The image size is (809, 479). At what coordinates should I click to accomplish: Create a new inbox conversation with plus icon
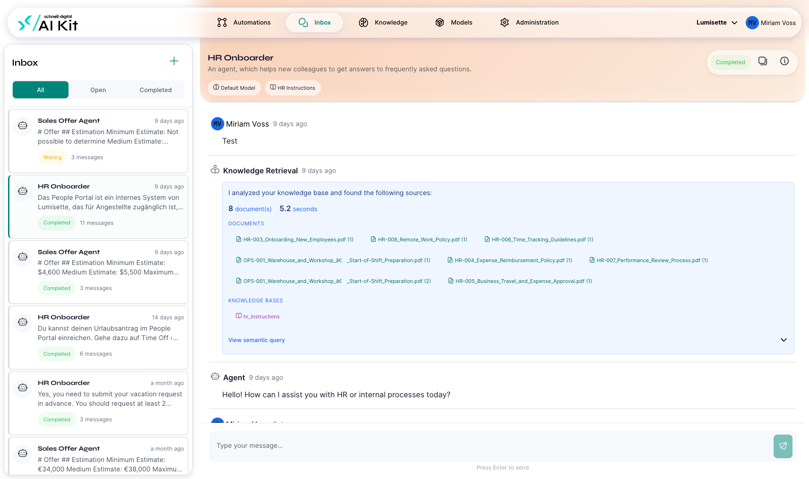[174, 61]
